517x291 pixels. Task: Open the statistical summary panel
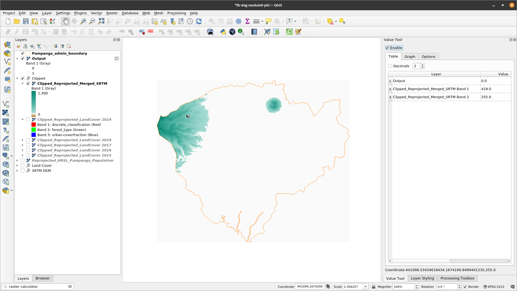247,21
